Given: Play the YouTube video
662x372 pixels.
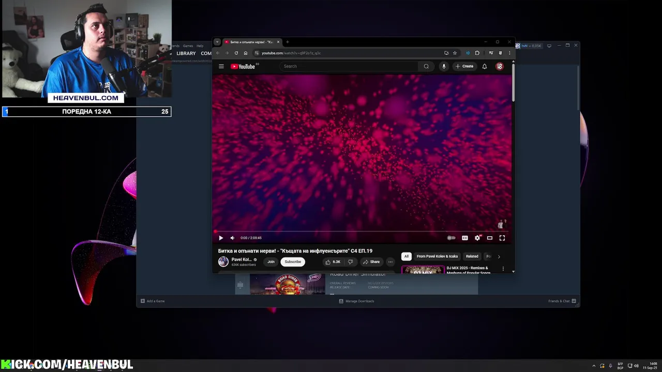Looking at the screenshot, I should click(x=221, y=238).
